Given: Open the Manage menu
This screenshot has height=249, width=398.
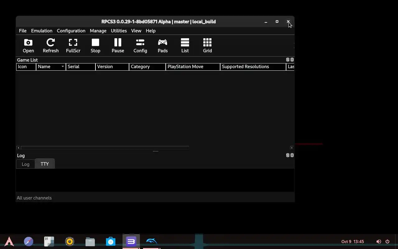Looking at the screenshot, I should 98,31.
